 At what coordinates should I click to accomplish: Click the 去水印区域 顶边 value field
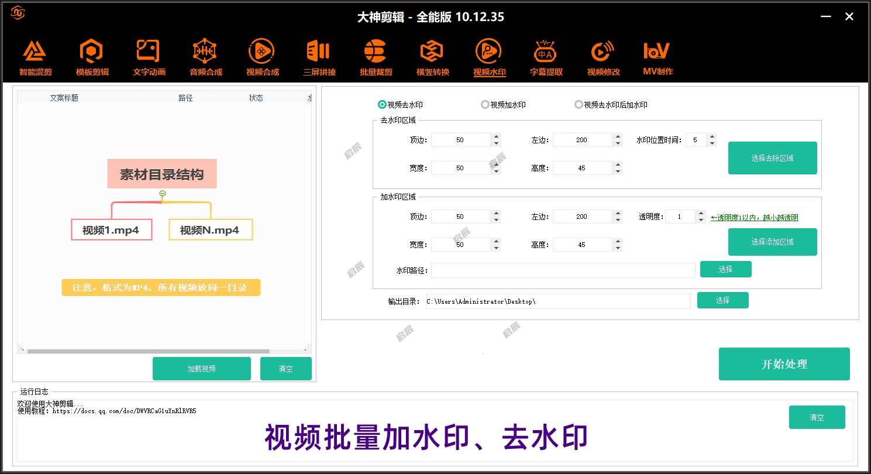[x=461, y=140]
